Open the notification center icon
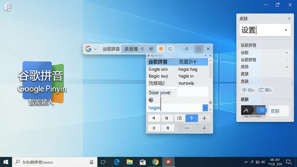 click(289, 162)
